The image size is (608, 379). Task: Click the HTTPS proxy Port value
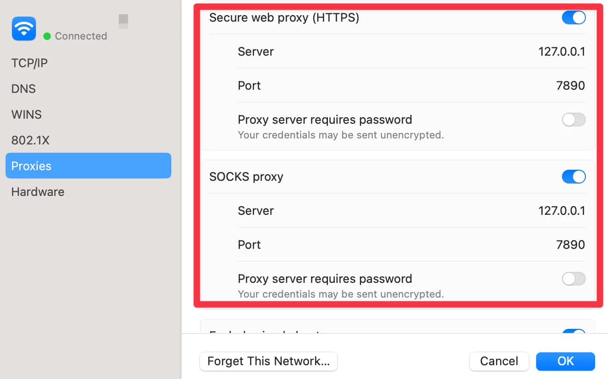[570, 86]
